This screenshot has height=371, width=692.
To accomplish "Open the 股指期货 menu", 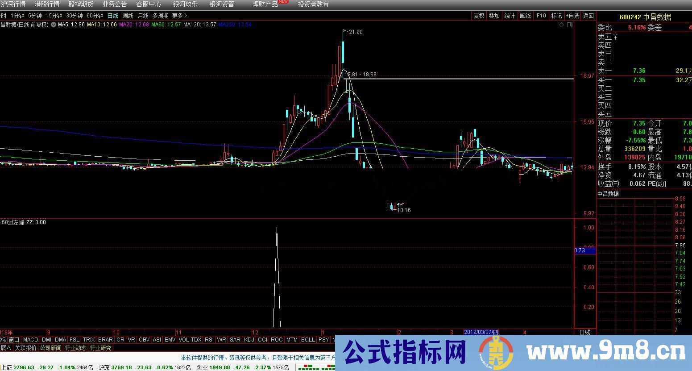I will point(81,4).
